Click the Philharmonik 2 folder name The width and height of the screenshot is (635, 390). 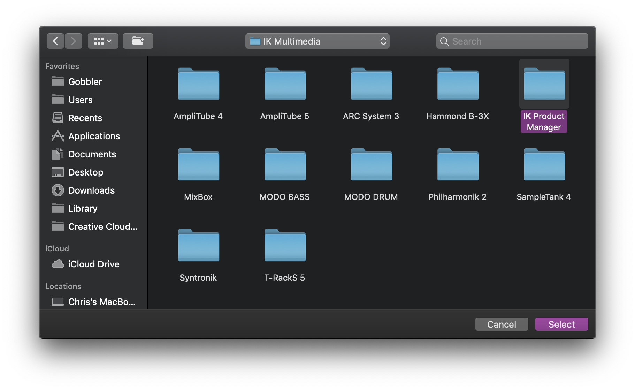coord(458,197)
